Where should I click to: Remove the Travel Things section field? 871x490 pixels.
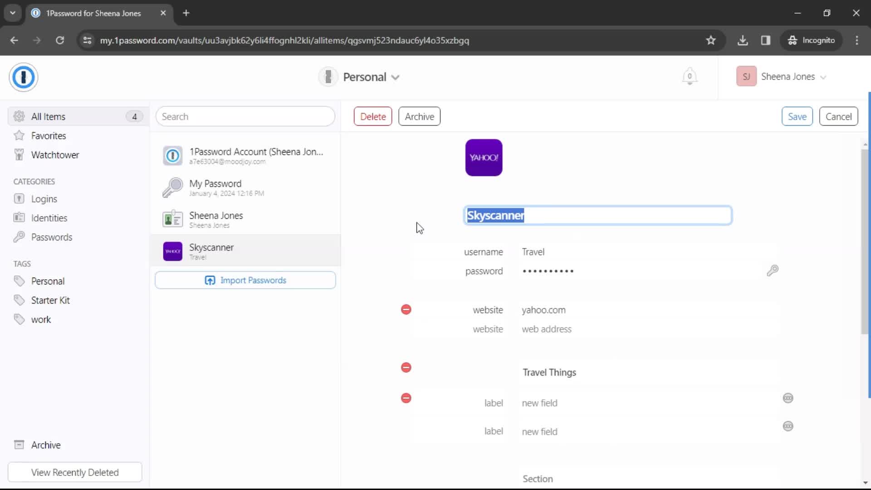[406, 367]
